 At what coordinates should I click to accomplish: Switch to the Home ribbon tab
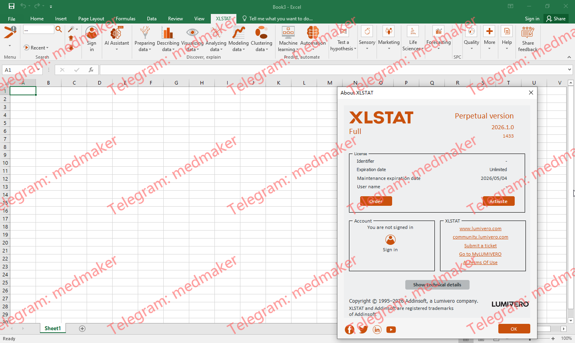coord(37,19)
